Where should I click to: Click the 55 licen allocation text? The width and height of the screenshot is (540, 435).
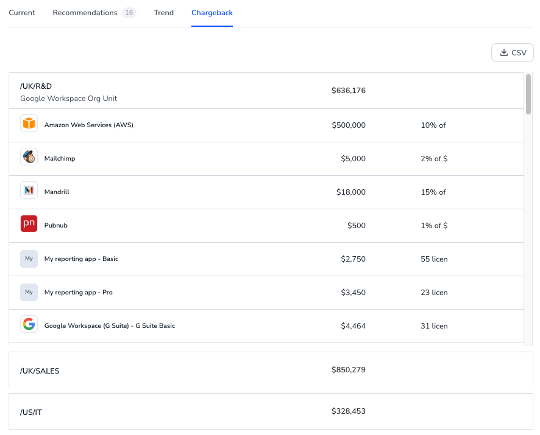pos(435,259)
